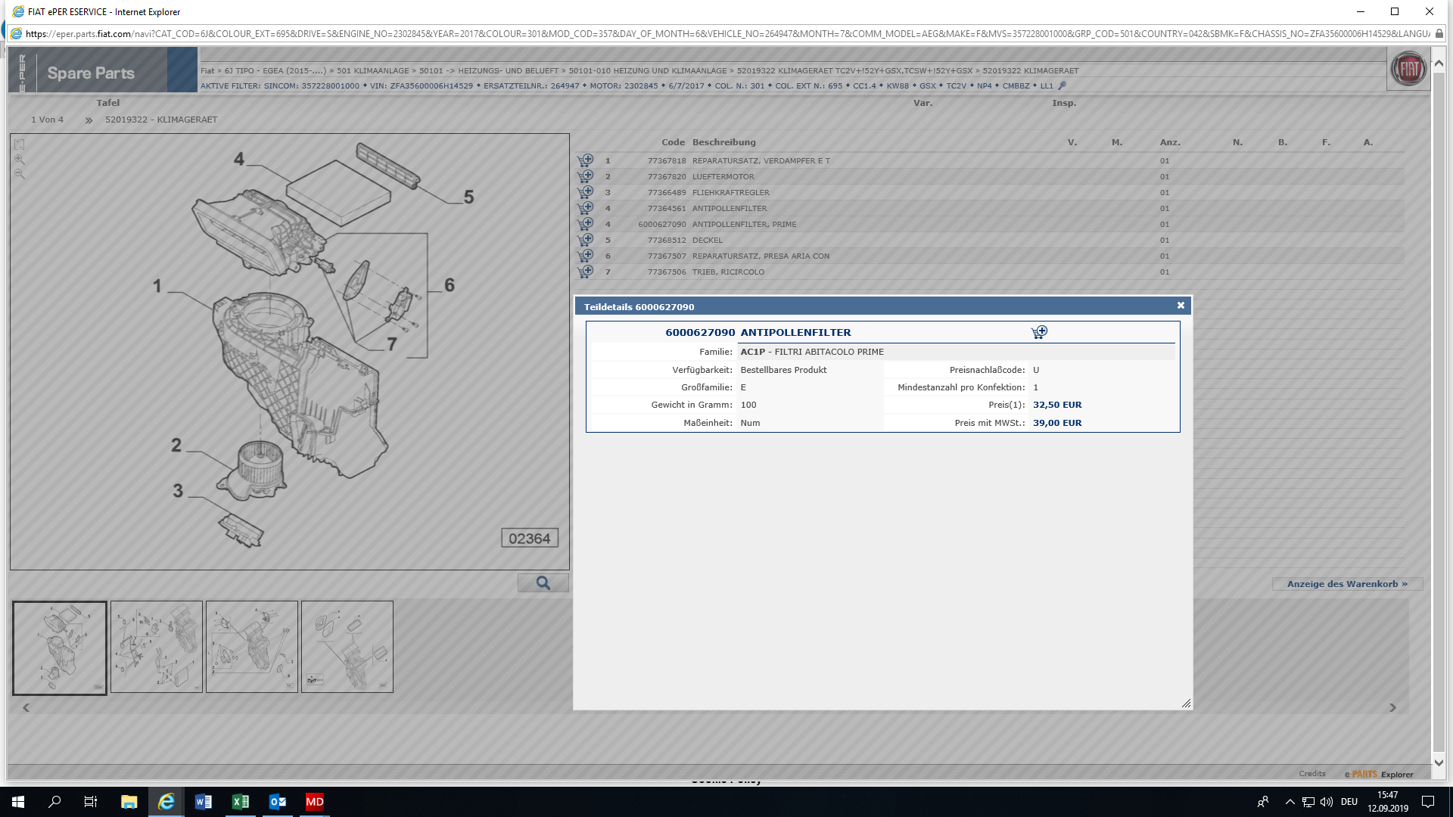Image resolution: width=1453 pixels, height=817 pixels.
Task: Zoom out of the parts diagram
Action: (x=20, y=174)
